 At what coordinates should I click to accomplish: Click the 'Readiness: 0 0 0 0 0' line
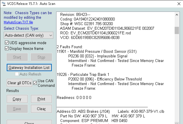point(74,97)
